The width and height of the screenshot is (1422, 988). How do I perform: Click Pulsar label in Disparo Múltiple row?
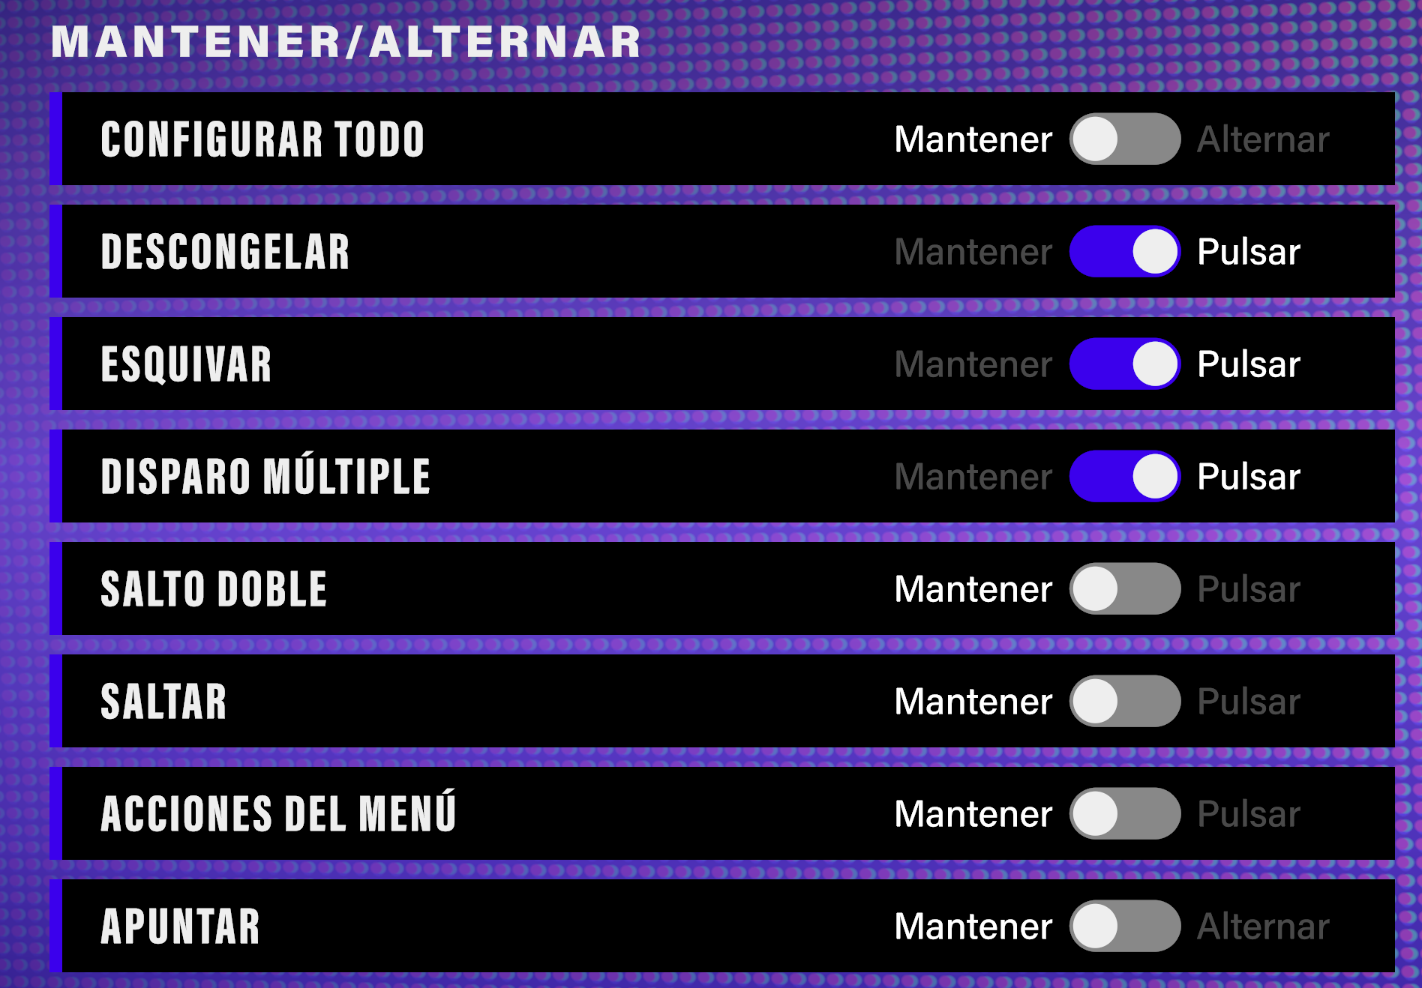(1249, 477)
